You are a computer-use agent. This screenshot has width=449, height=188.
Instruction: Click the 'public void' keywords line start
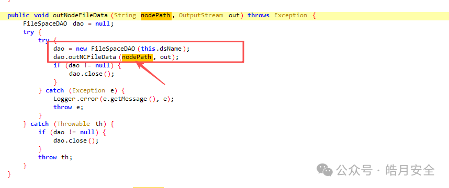tap(28, 16)
